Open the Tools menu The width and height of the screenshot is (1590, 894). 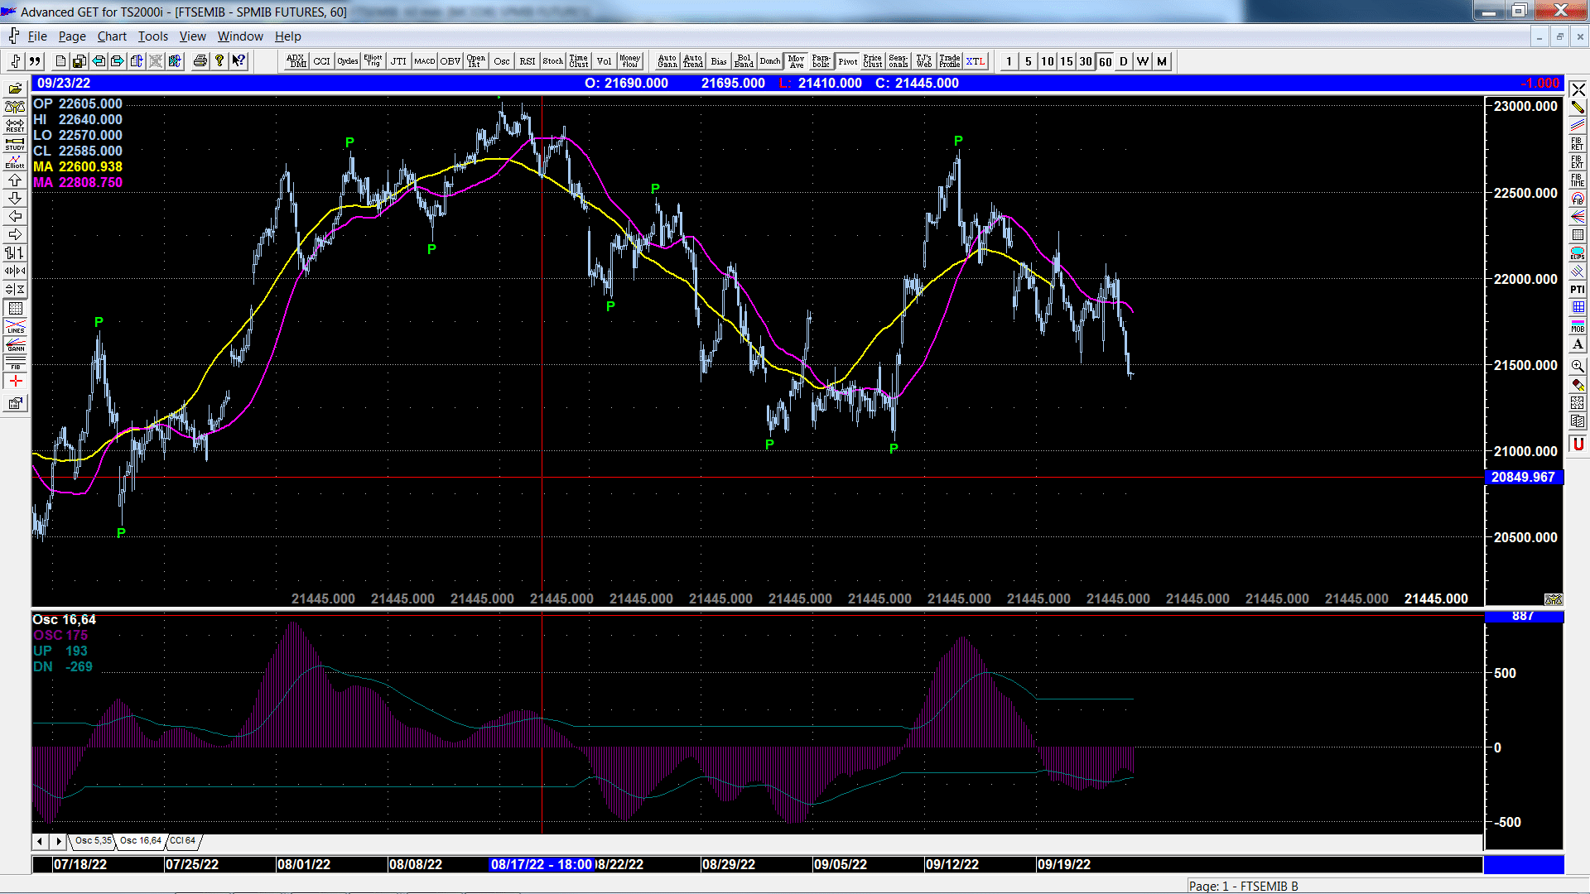(x=152, y=36)
